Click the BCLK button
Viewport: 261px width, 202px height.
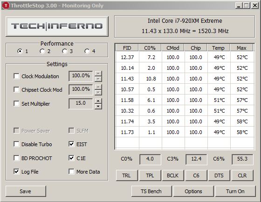click(173, 175)
